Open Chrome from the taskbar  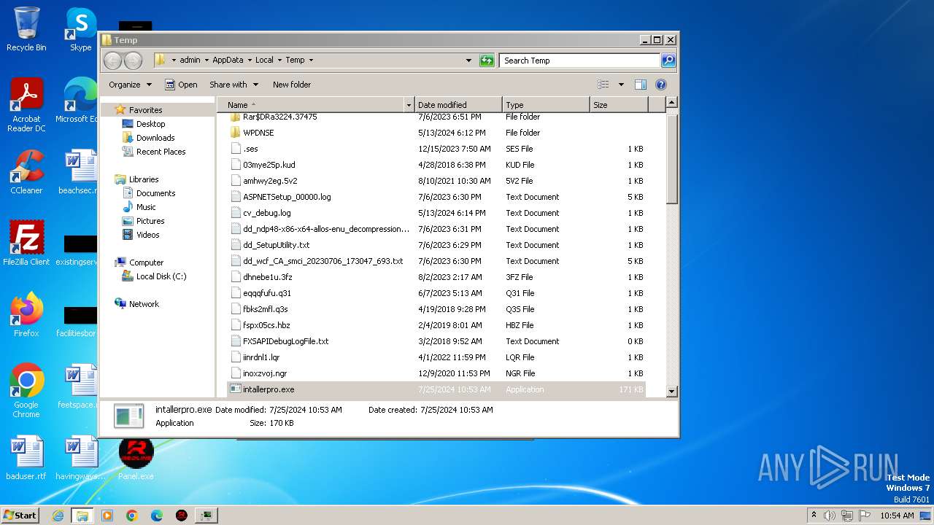[x=132, y=516]
